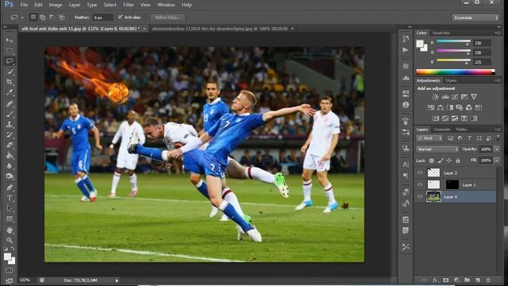Click the layer style fx button
Image resolution: width=508 pixels, height=286 pixels.
coord(435,280)
